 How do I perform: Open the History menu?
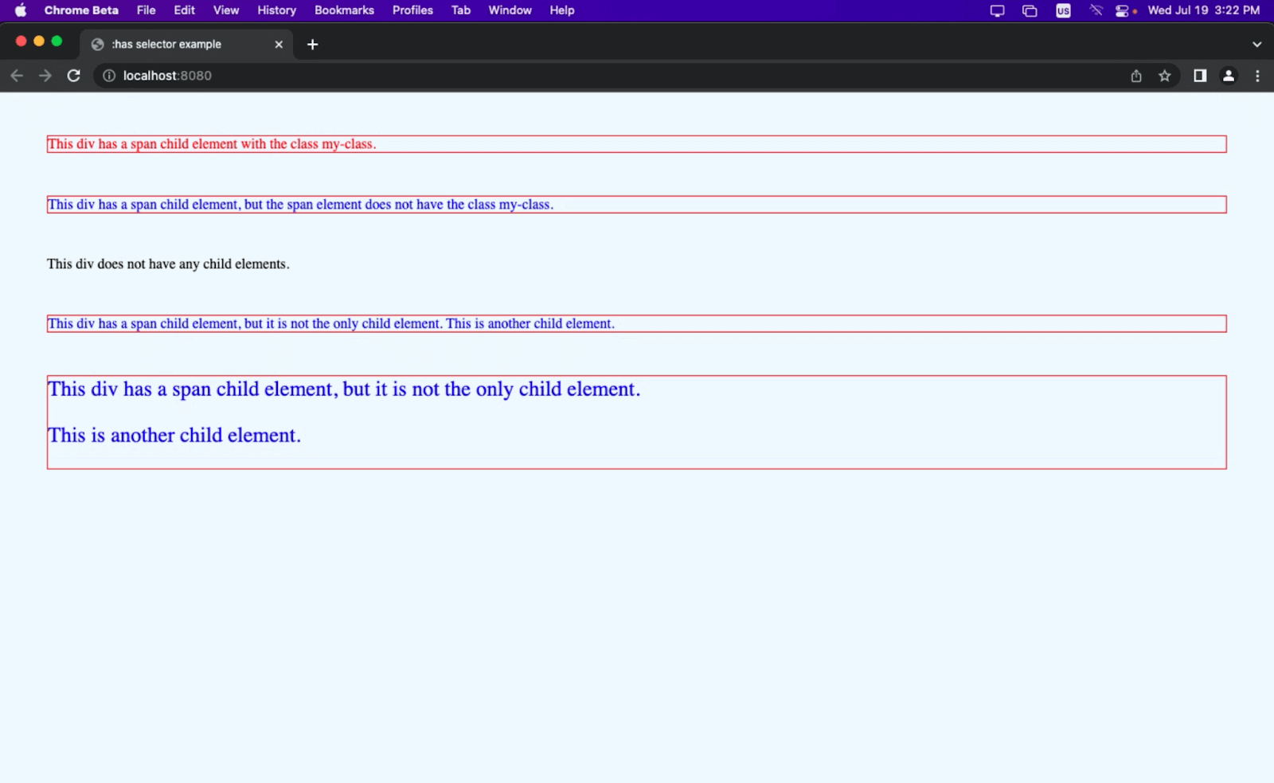[276, 10]
